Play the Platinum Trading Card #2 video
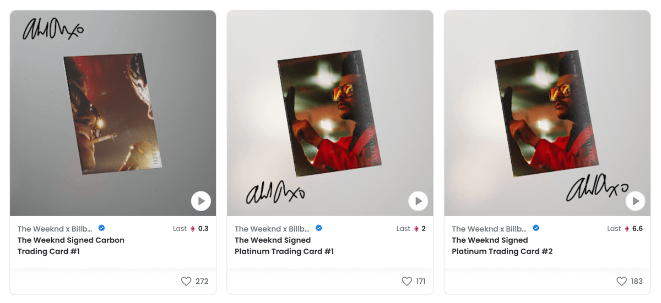Image resolution: width=661 pixels, height=303 pixels. pos(635,201)
